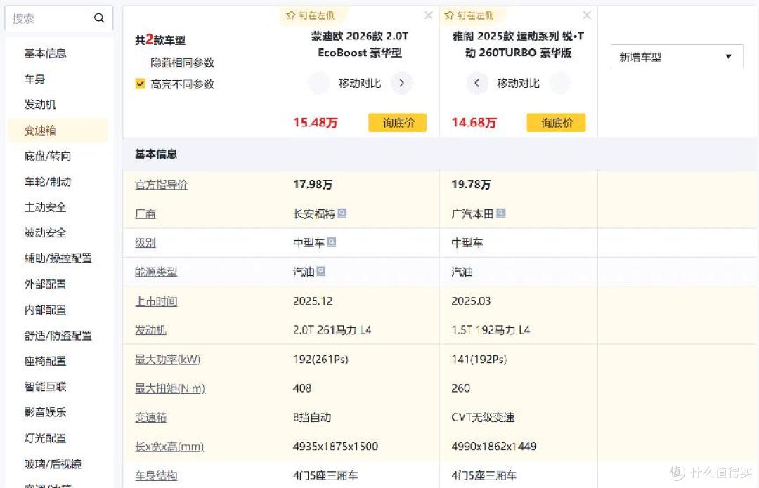Image resolution: width=759 pixels, height=488 pixels.
Task: Select the 2.0T 261马力 L4 value
Action: (332, 330)
